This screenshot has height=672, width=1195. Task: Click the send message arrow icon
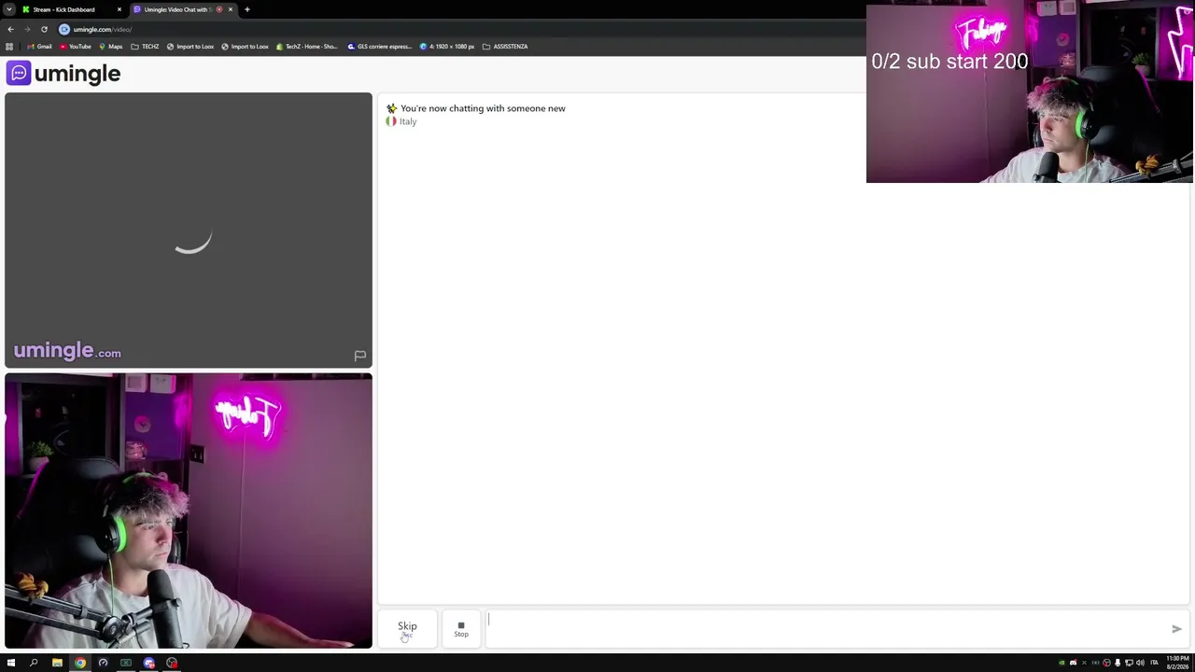point(1176,629)
